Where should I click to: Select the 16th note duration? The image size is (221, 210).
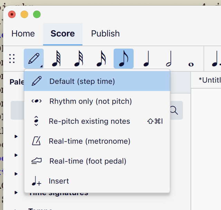(101, 59)
